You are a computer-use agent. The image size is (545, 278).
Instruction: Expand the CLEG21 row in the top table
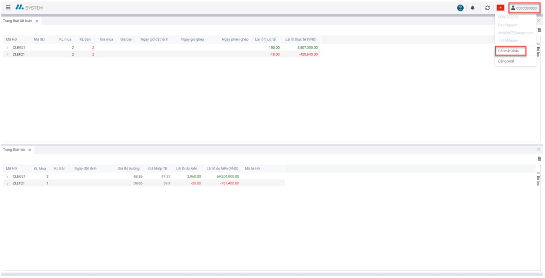(x=7, y=48)
